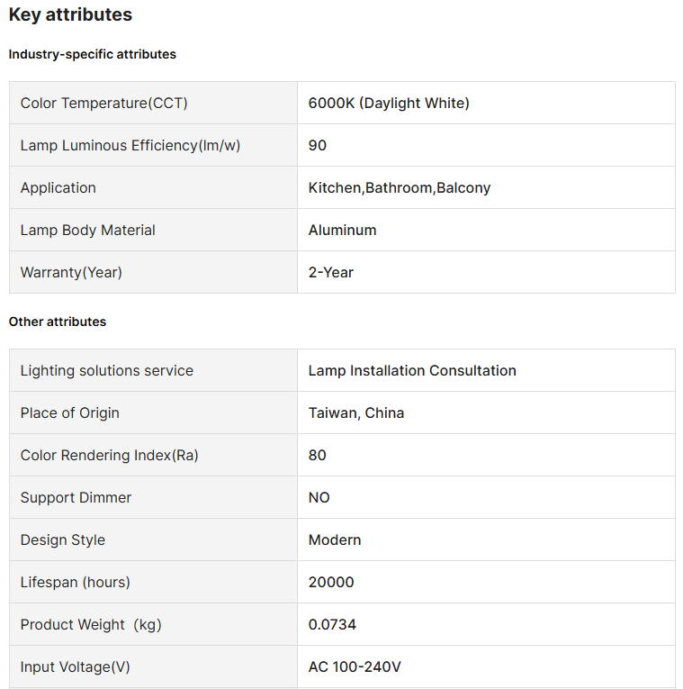Select the Color Rendering Index(Ra) label
Screen dimensions: 683x689
(110, 455)
